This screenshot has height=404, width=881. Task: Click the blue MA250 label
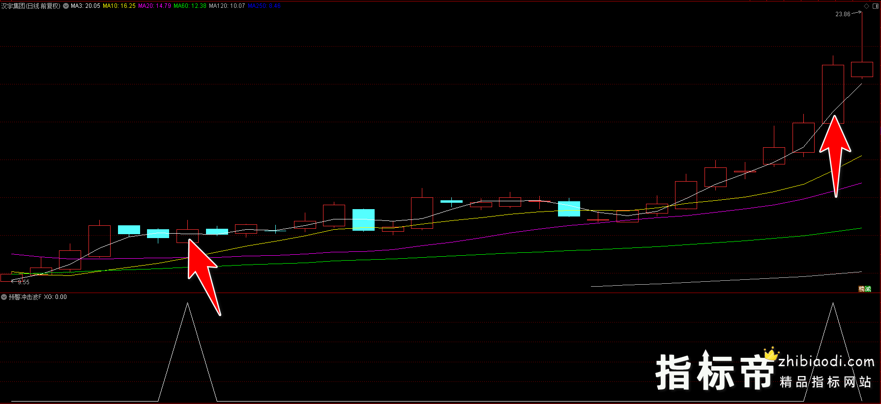pyautogui.click(x=264, y=6)
